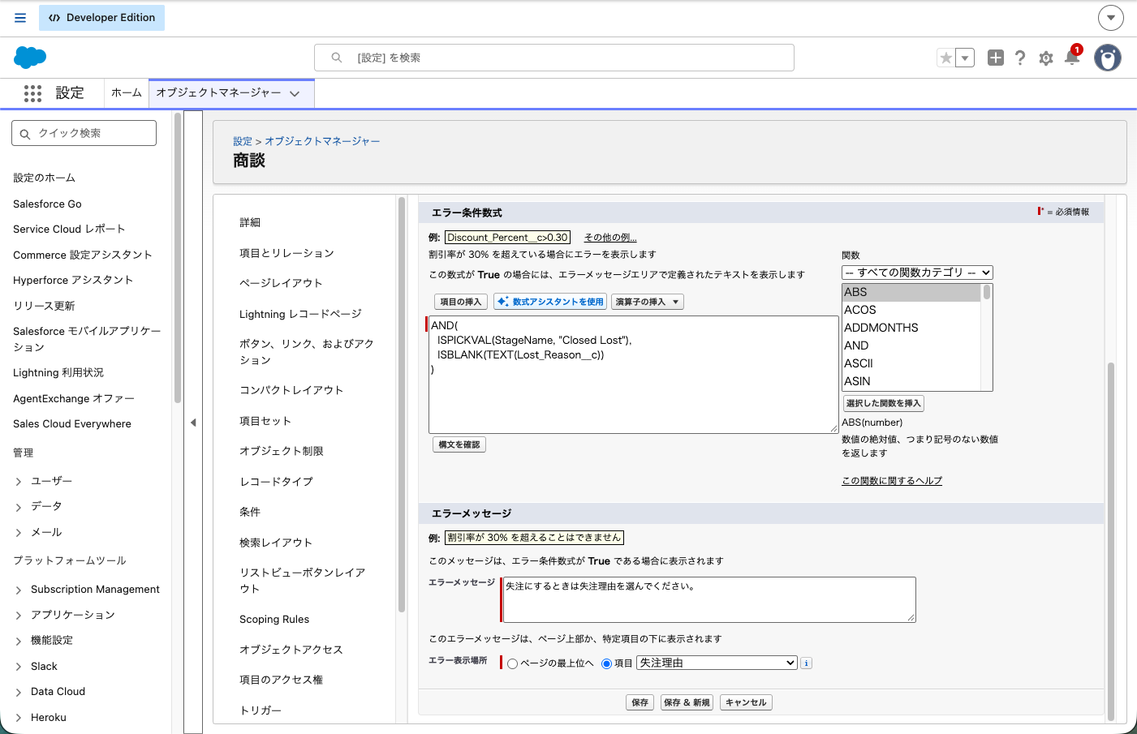Open the user avatar profile menu
Viewport: 1137px width, 734px height.
[x=1108, y=58]
